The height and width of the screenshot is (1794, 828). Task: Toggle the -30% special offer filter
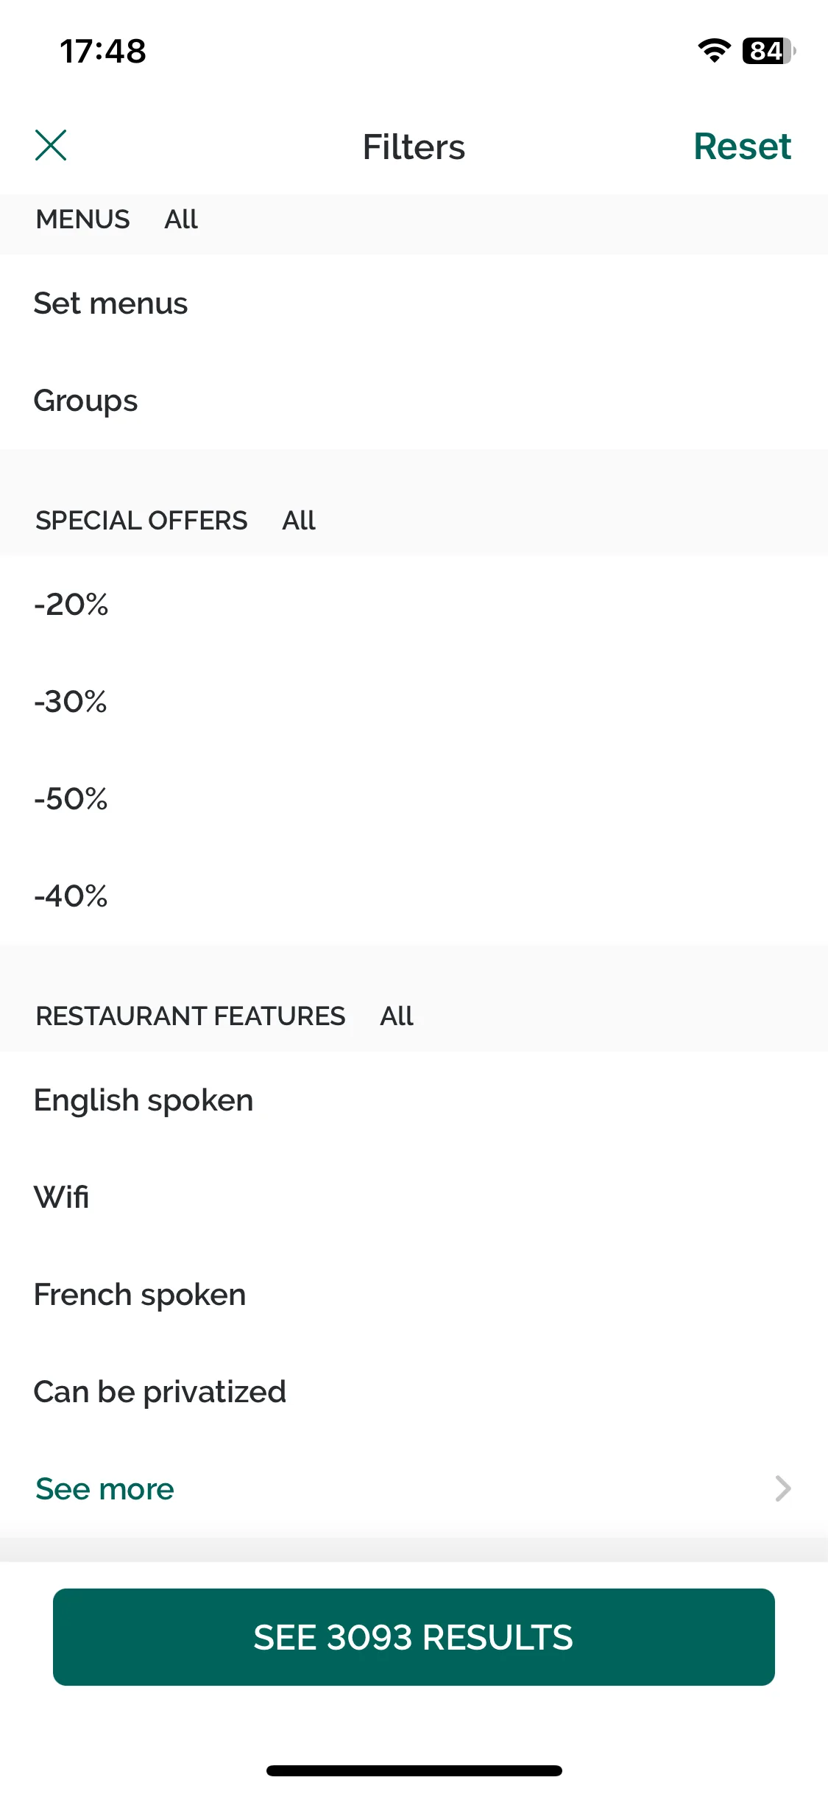tap(414, 701)
